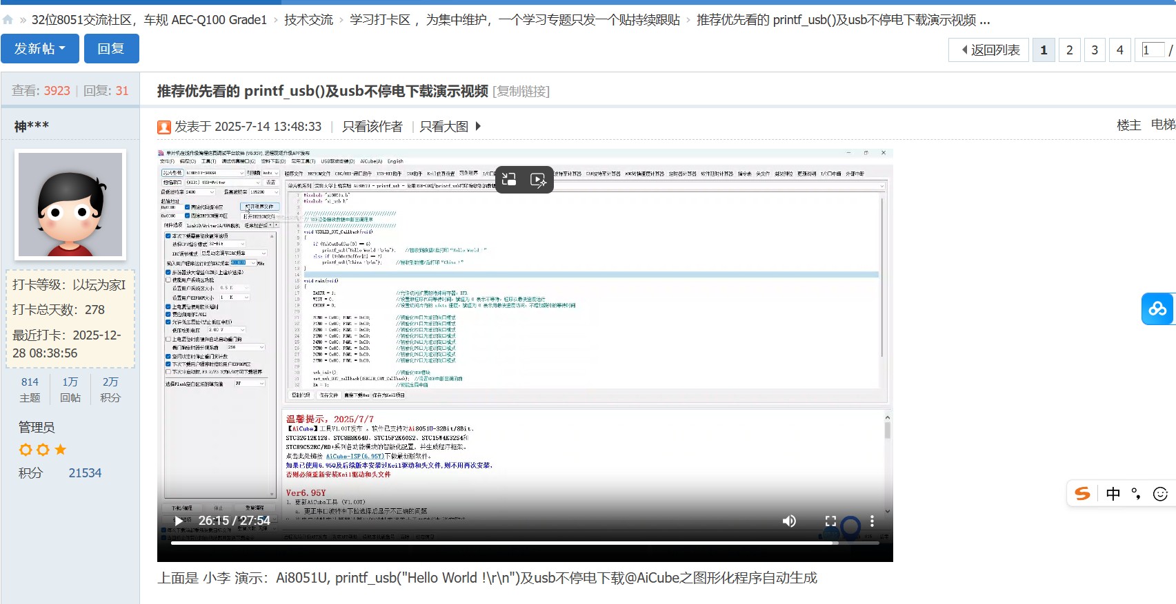The height and width of the screenshot is (604, 1176).
Task: Click the Sogou input method S icon
Action: (x=1083, y=493)
